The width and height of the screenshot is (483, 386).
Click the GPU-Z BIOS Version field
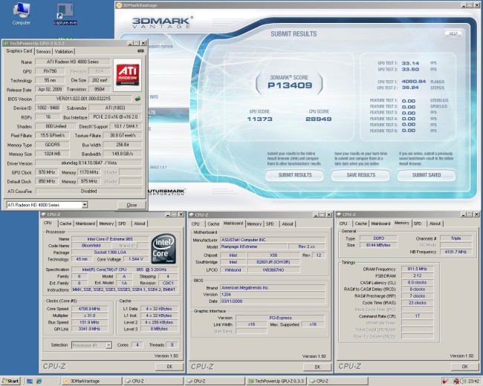point(83,99)
